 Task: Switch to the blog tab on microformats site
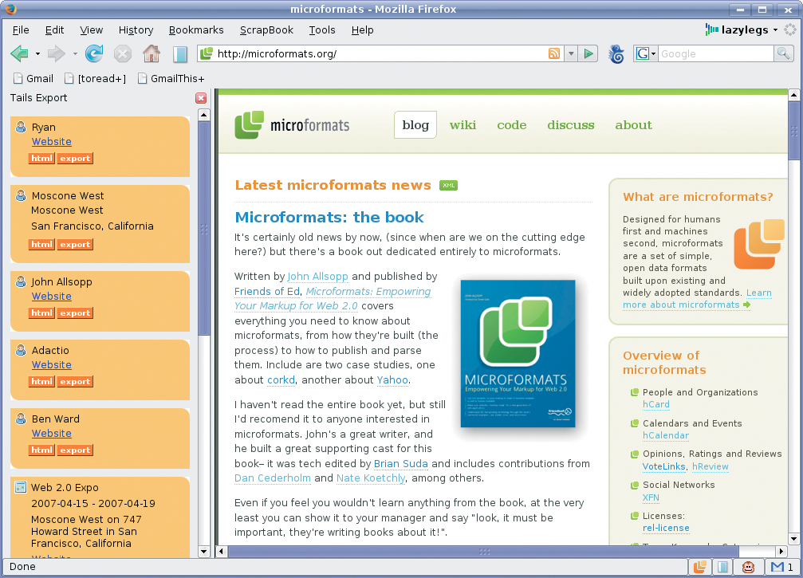click(415, 125)
